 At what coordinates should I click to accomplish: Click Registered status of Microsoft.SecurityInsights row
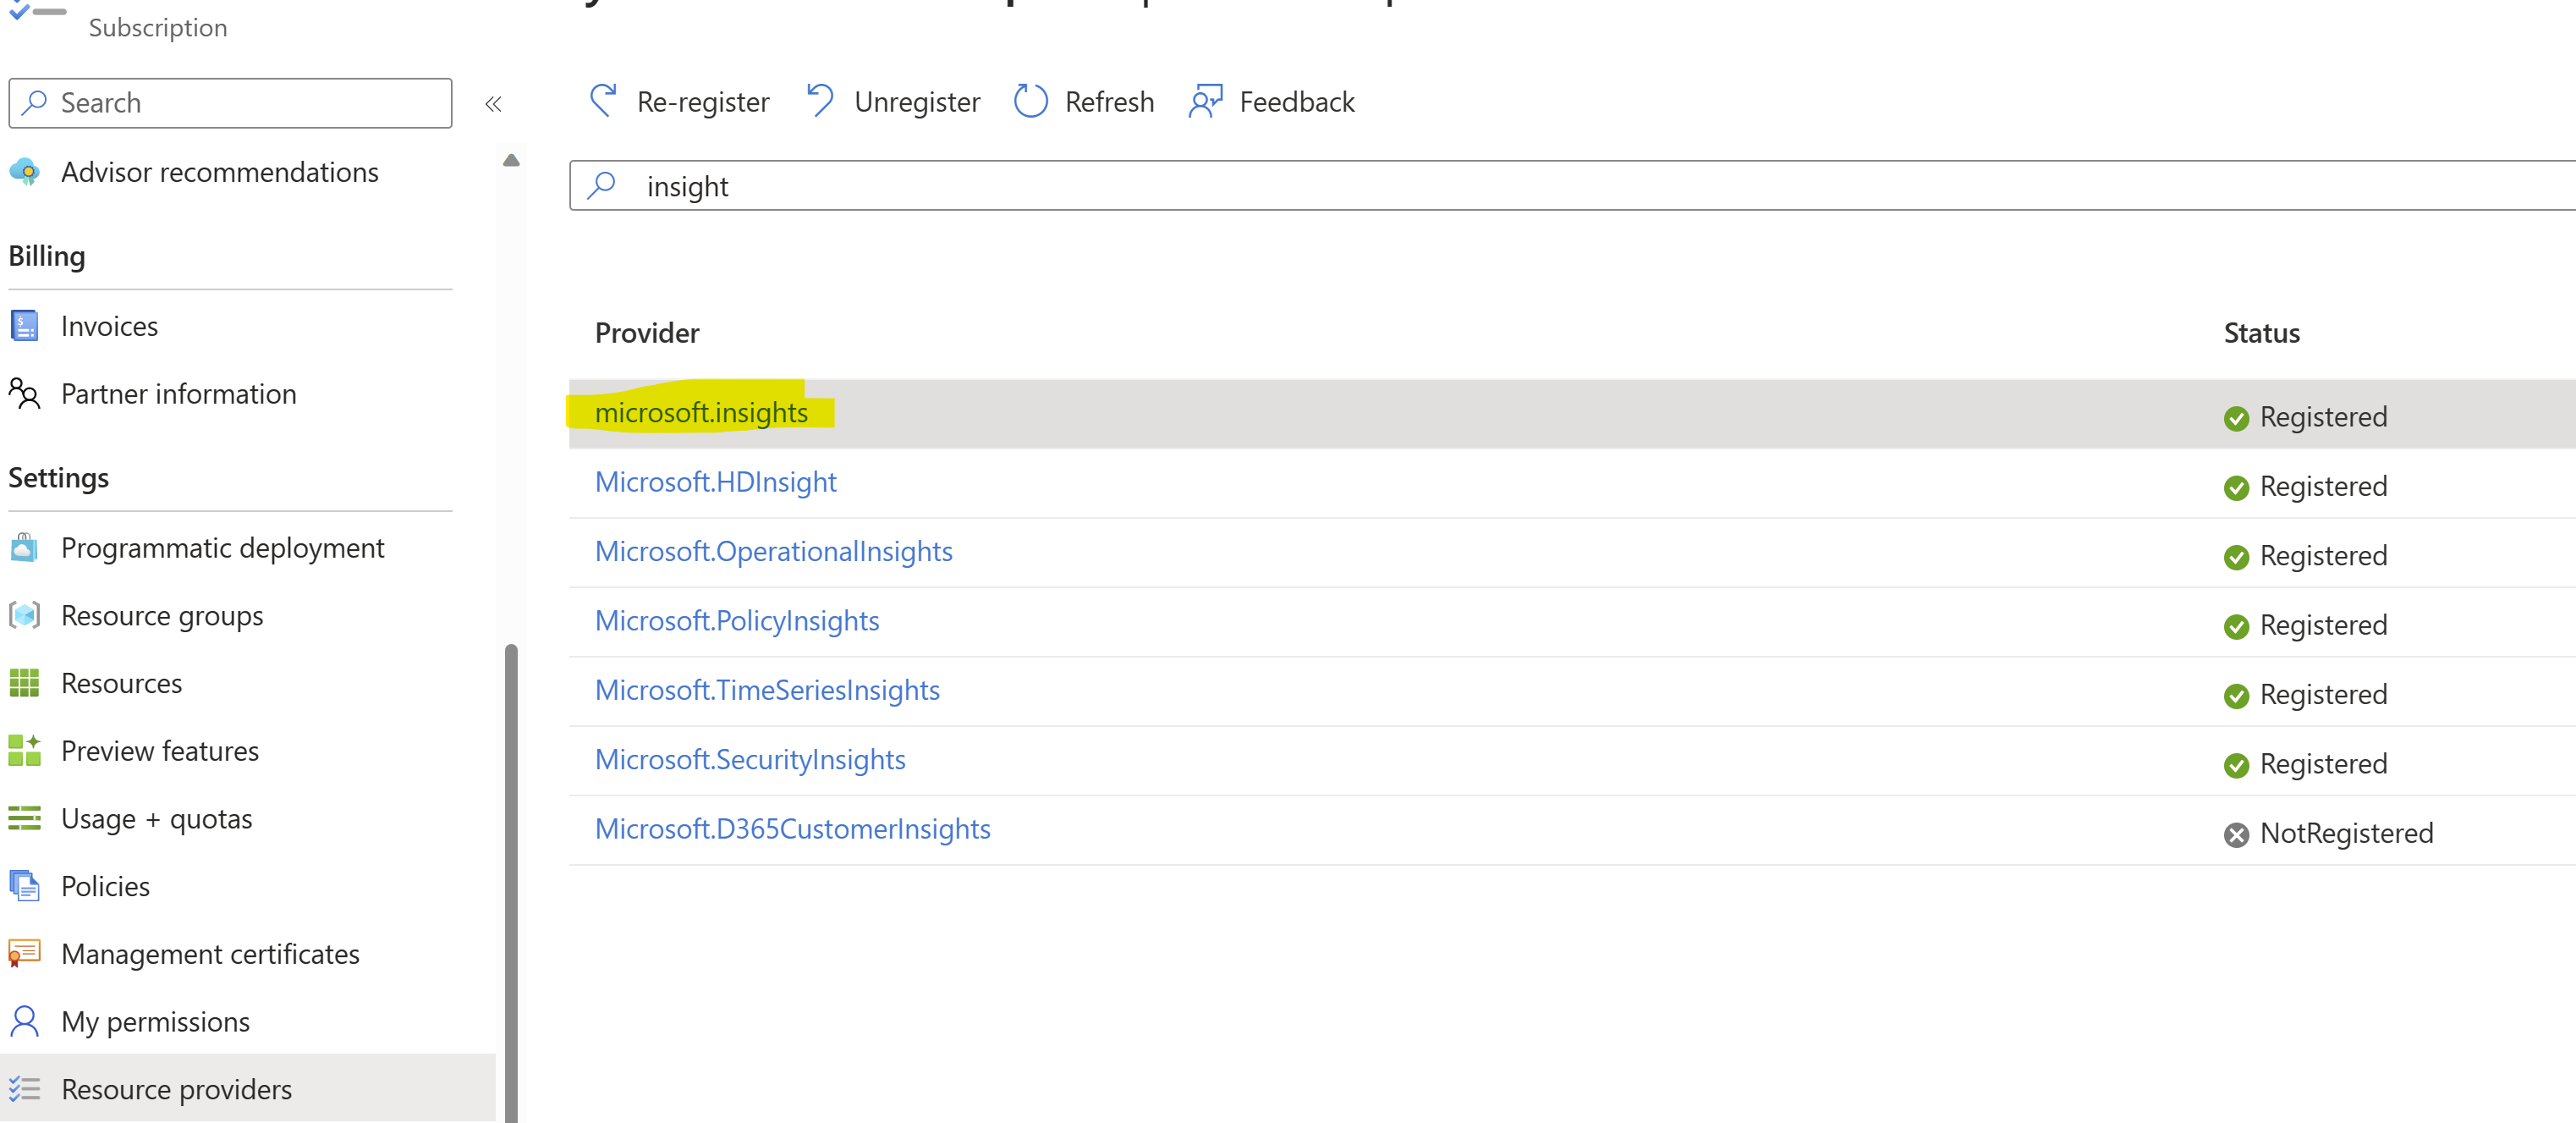2323,764
